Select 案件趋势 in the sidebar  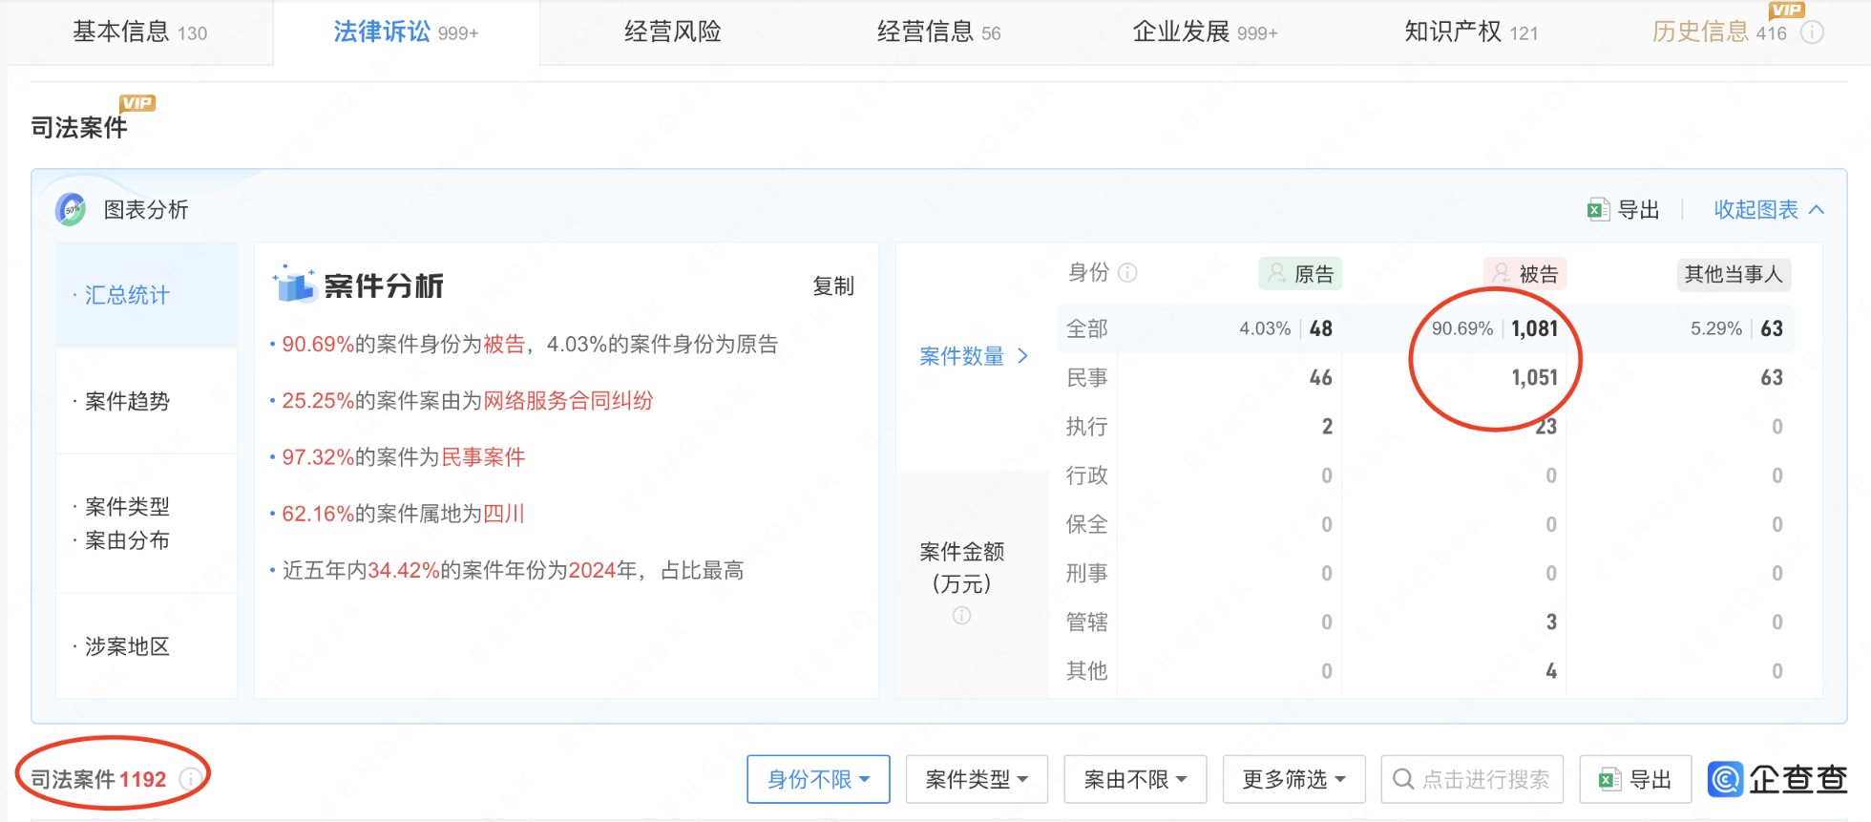146,401
